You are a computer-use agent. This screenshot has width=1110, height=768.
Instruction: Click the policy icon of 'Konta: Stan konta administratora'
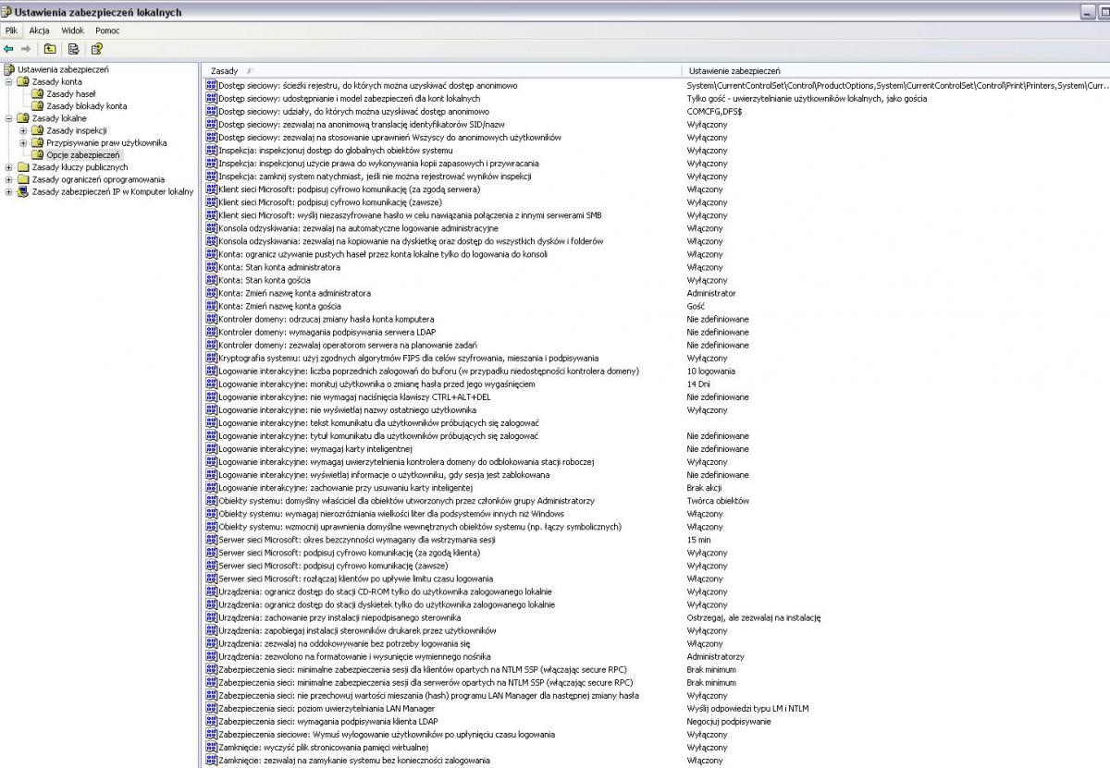coord(211,267)
